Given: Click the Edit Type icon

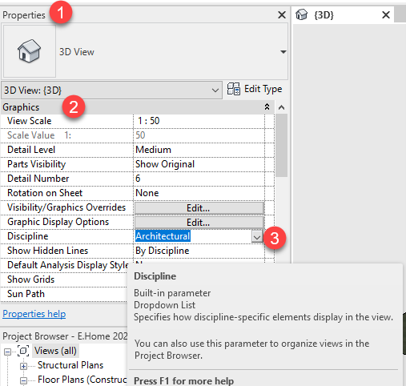Looking at the screenshot, I should (234, 89).
